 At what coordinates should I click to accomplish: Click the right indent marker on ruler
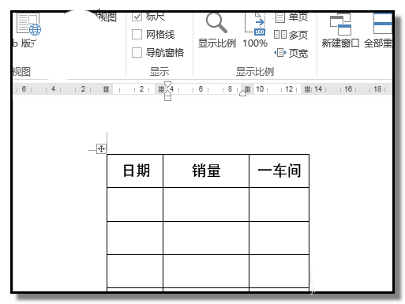[242, 93]
